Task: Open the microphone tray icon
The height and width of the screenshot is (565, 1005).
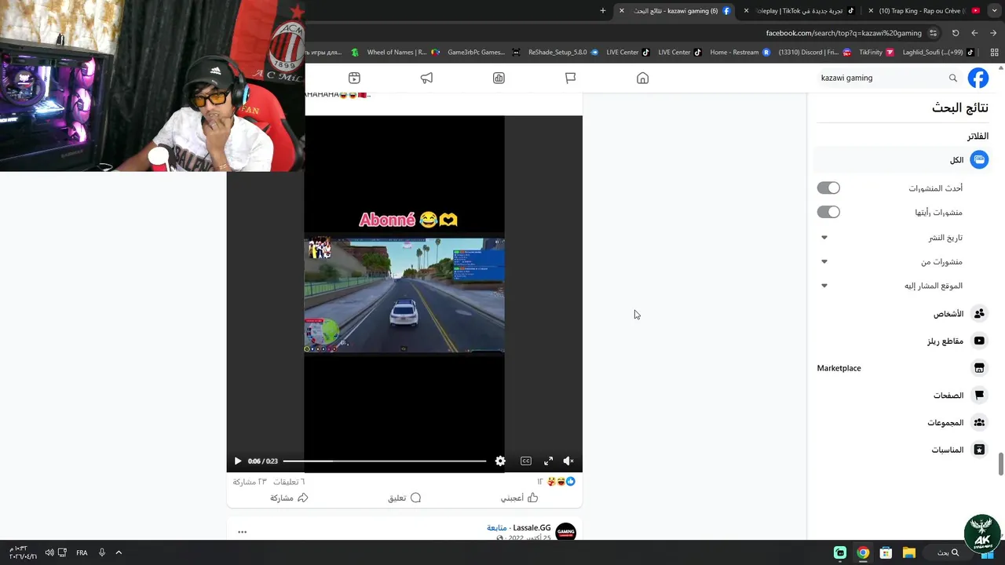Action: [101, 552]
